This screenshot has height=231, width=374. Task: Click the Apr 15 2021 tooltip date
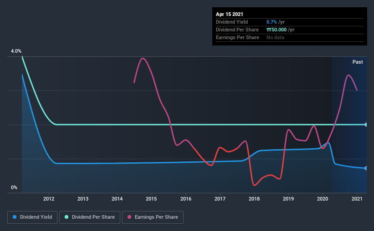coord(230,14)
